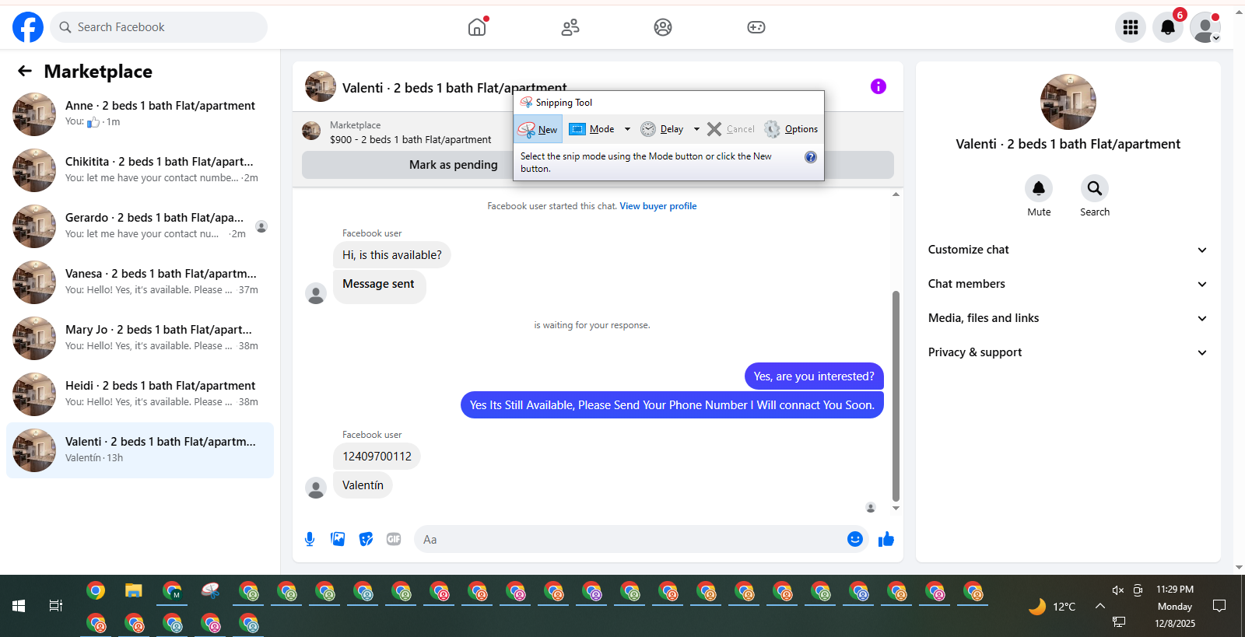This screenshot has width=1245, height=637.
Task: Click the Facebook logo icon
Action: tap(28, 27)
